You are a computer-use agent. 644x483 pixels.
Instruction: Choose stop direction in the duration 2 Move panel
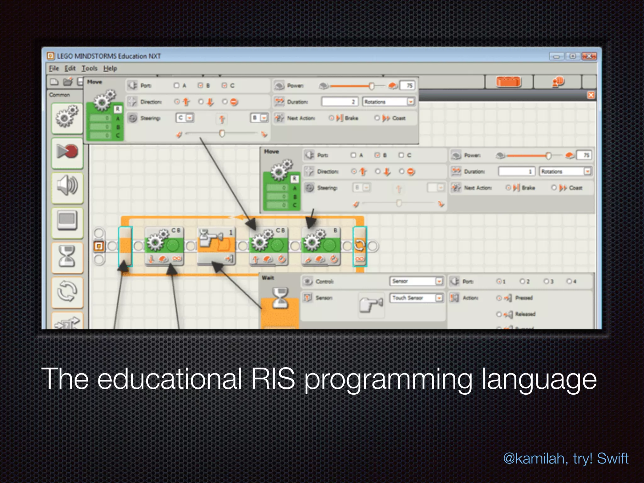225,102
